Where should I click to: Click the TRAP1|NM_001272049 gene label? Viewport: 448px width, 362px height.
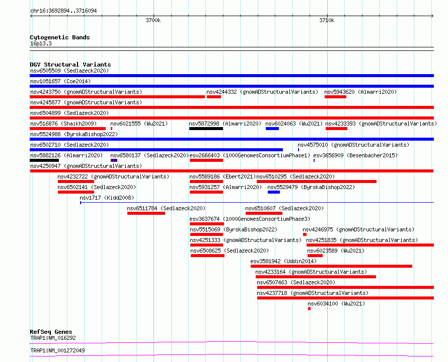[x=57, y=350]
